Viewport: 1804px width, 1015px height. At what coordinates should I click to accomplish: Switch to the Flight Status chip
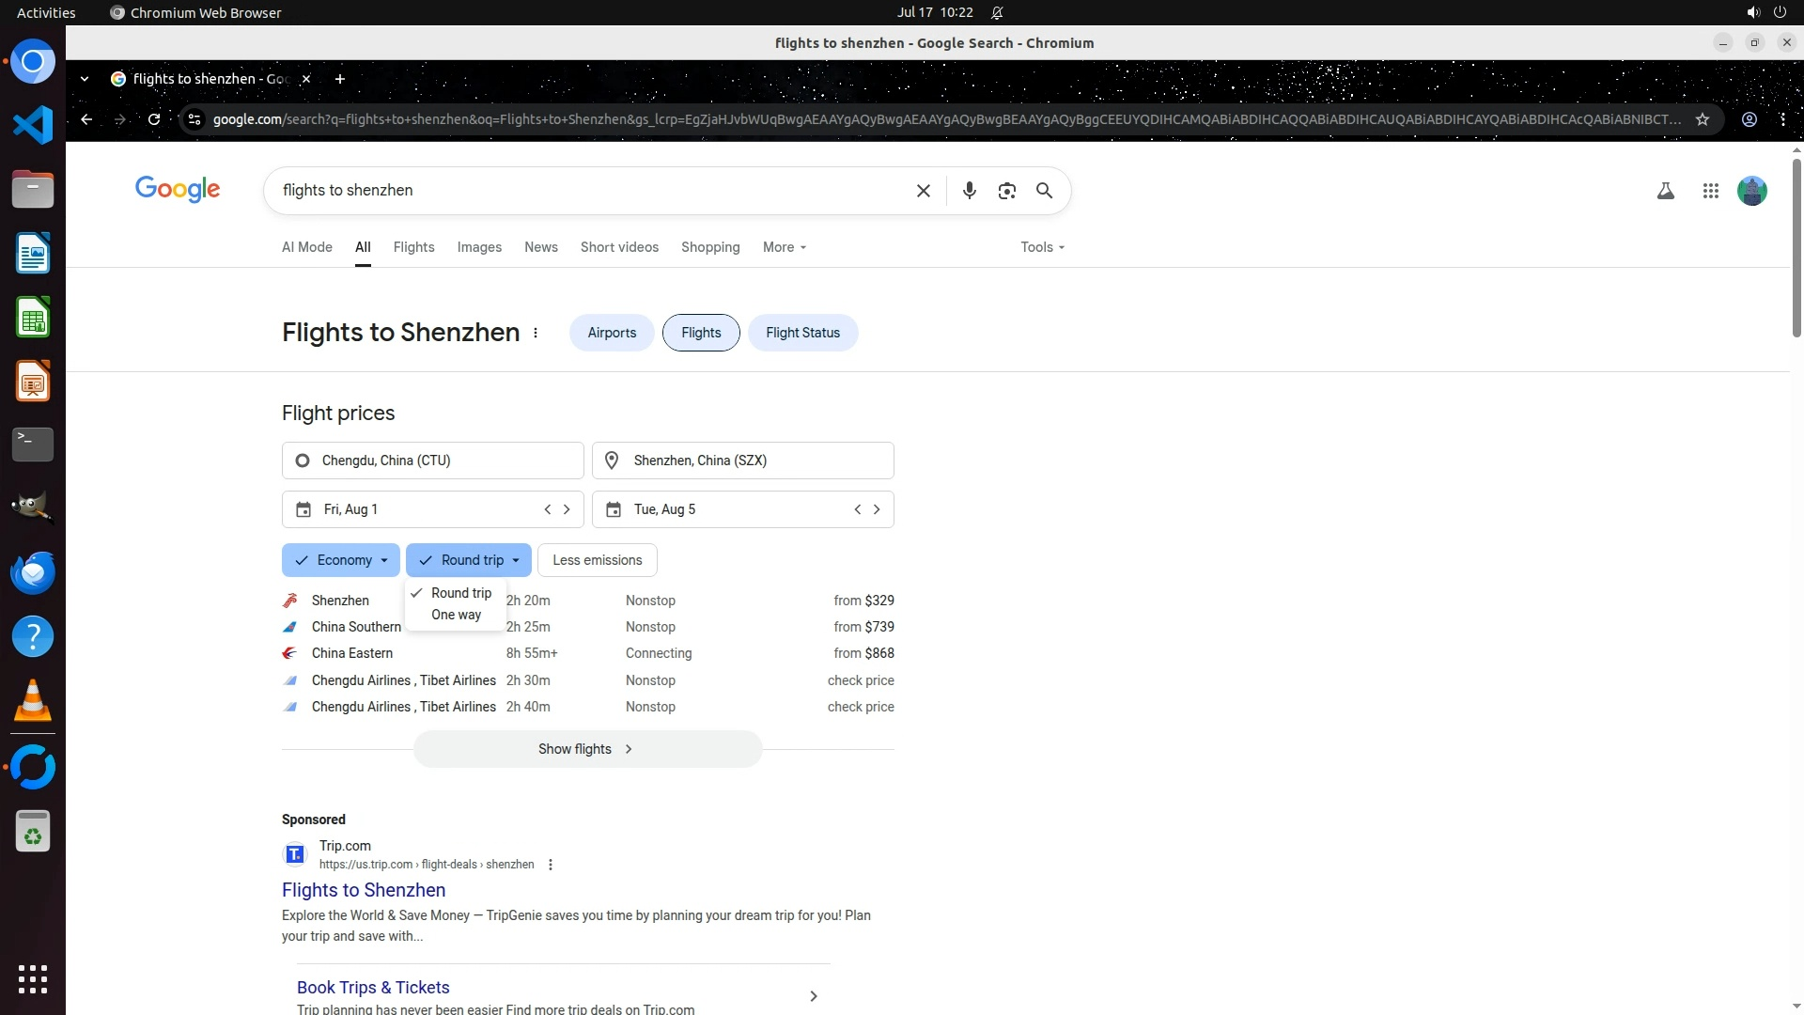pos(802,333)
